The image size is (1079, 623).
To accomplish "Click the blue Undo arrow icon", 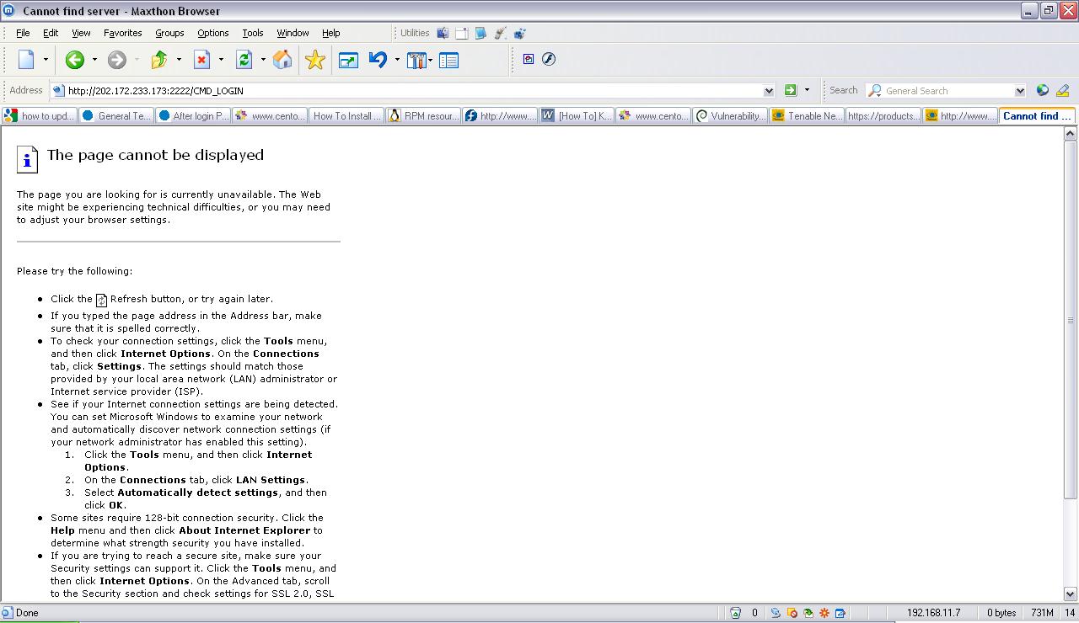I will tap(378, 60).
